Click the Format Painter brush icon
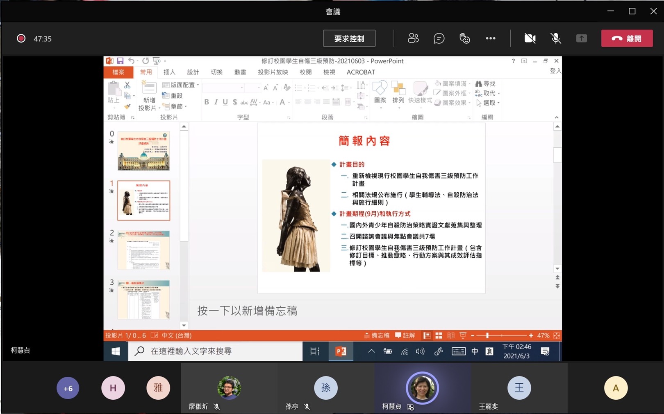 click(x=127, y=106)
